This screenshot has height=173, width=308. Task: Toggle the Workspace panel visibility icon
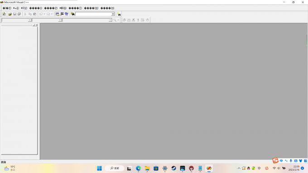click(x=57, y=14)
